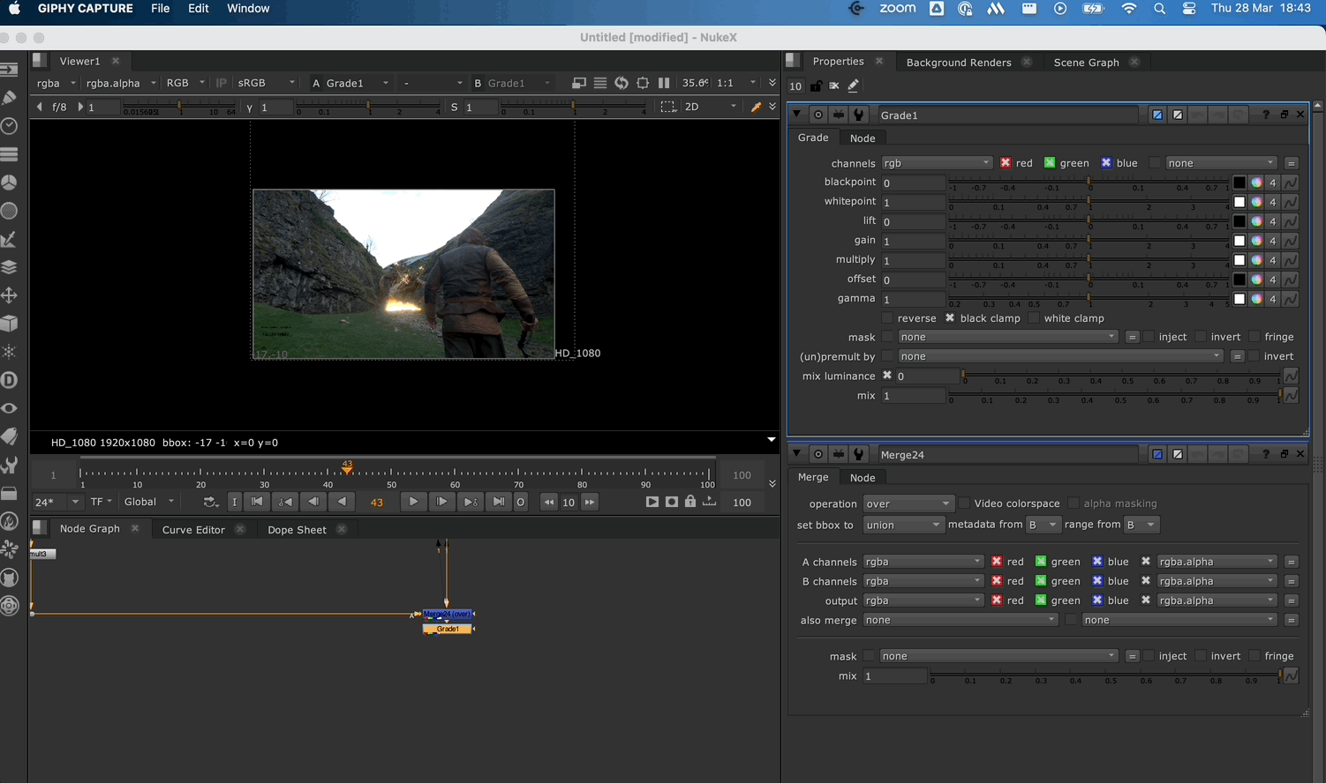Click the blackpoint color swatch
The image size is (1326, 783).
(x=1239, y=183)
